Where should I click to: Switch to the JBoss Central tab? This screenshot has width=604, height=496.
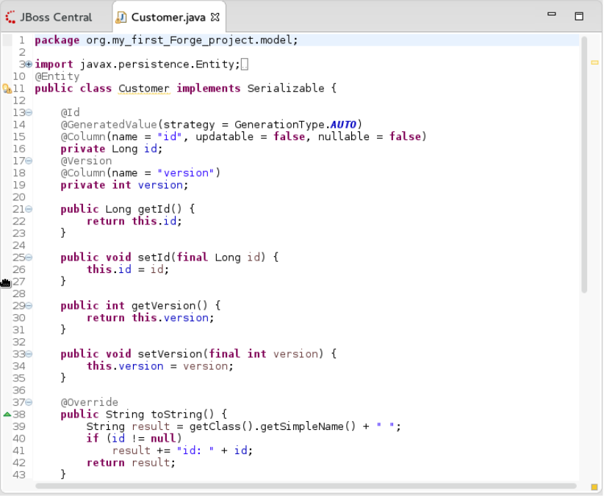coord(49,18)
